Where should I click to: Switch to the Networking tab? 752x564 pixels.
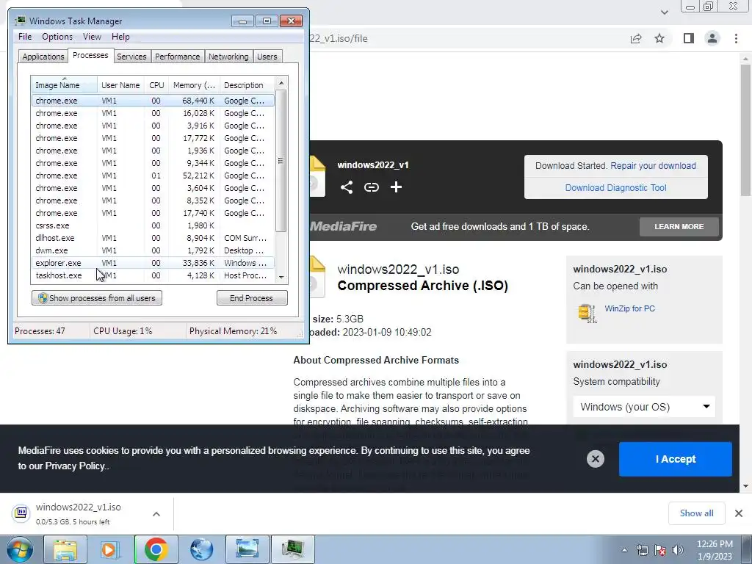pyautogui.click(x=228, y=57)
